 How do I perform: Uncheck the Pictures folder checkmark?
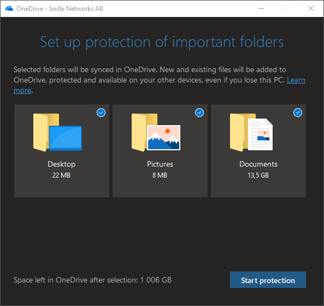(x=199, y=113)
